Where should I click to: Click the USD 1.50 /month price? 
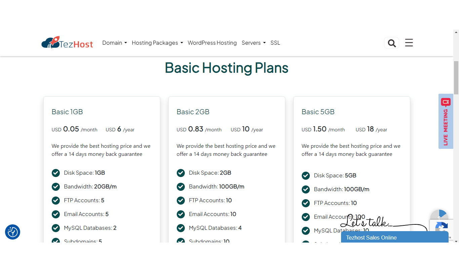[x=323, y=129]
